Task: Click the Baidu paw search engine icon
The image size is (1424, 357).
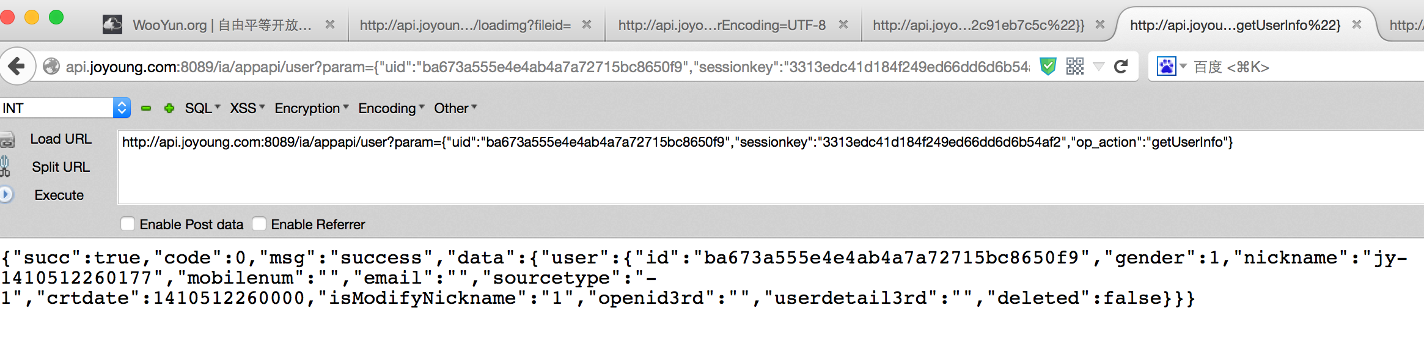Action: (x=1166, y=66)
